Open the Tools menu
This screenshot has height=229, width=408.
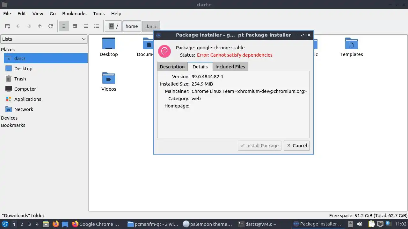(99, 13)
